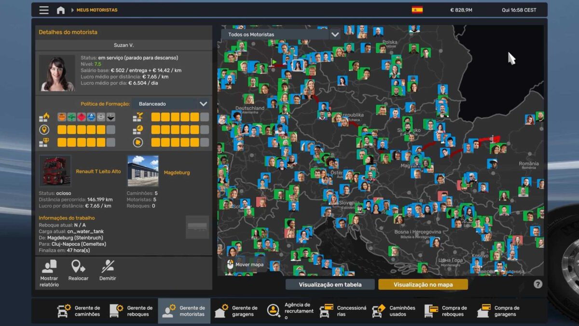Expand the Todos os Motoristas filter
This screenshot has height=326, width=579.
(335, 35)
